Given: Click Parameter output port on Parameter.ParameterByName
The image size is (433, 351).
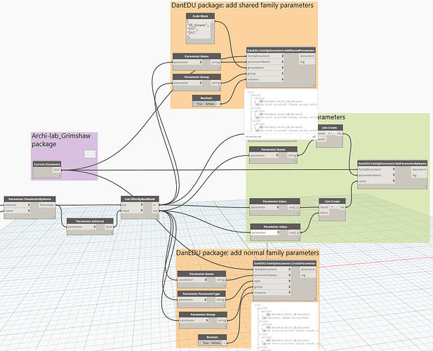Looking at the screenshot, I should point(47,205).
